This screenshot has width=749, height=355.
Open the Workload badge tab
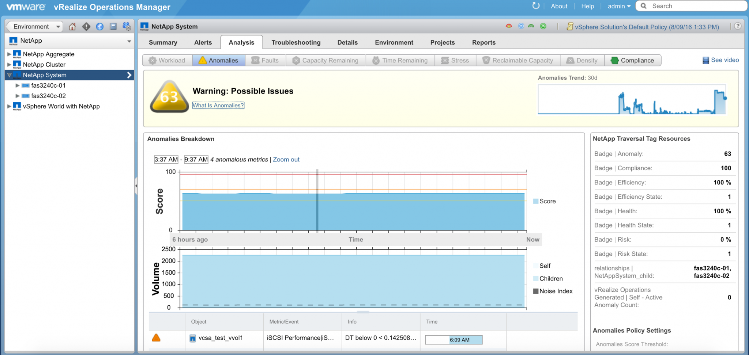168,60
